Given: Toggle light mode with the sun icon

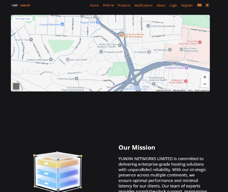Looking at the screenshot, I should pyautogui.click(x=207, y=5).
